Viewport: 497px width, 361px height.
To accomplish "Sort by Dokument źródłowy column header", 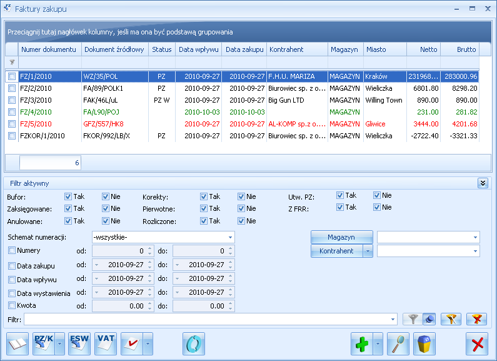I will 115,49.
